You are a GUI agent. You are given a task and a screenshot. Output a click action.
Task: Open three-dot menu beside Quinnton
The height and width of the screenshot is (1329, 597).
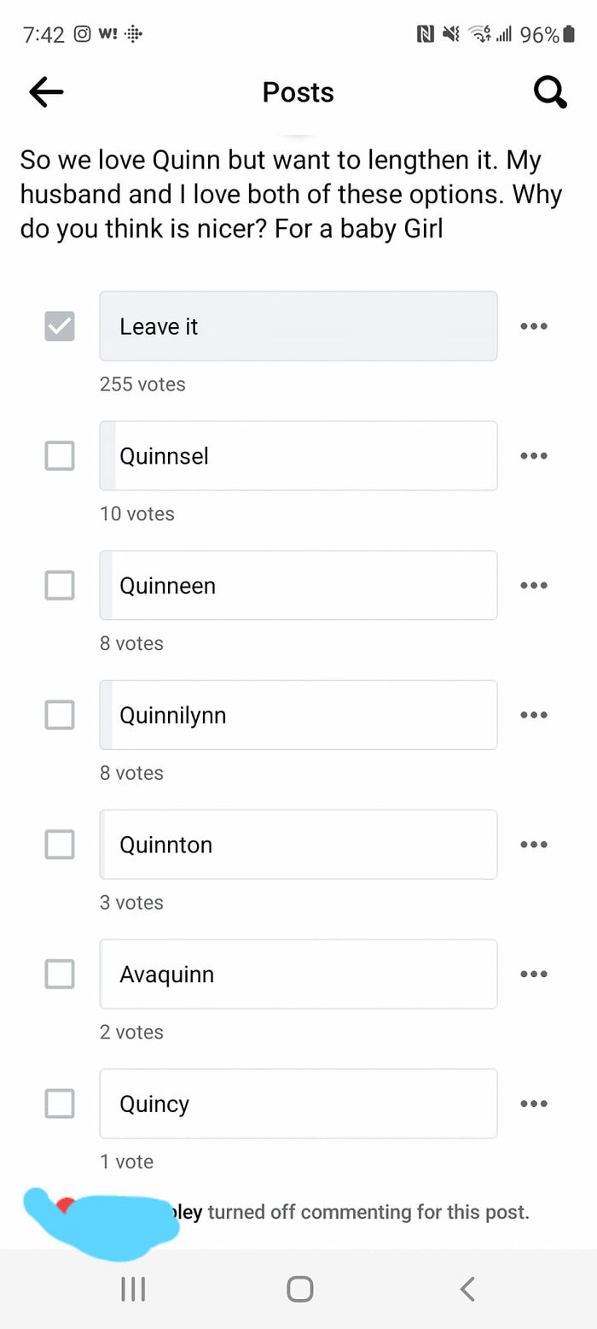[x=533, y=845]
